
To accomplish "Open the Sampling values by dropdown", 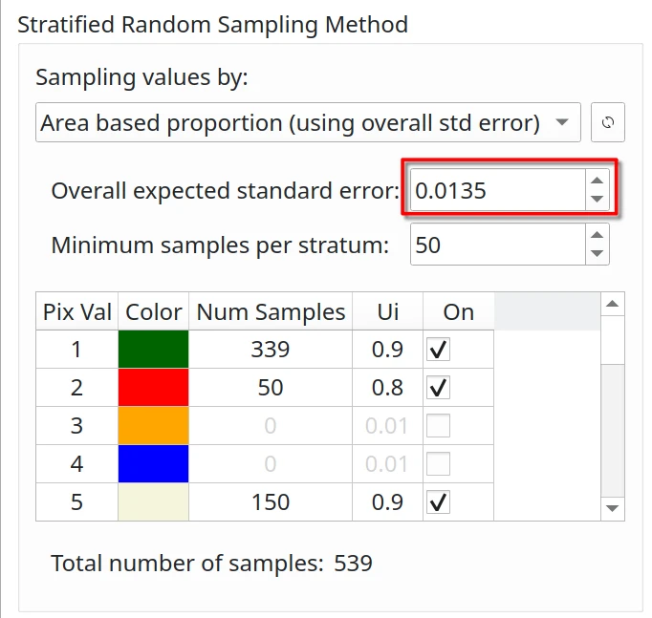I will [308, 122].
